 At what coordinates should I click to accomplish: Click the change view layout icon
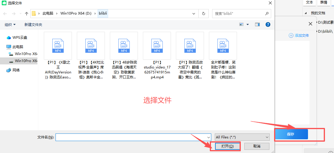click(241, 25)
